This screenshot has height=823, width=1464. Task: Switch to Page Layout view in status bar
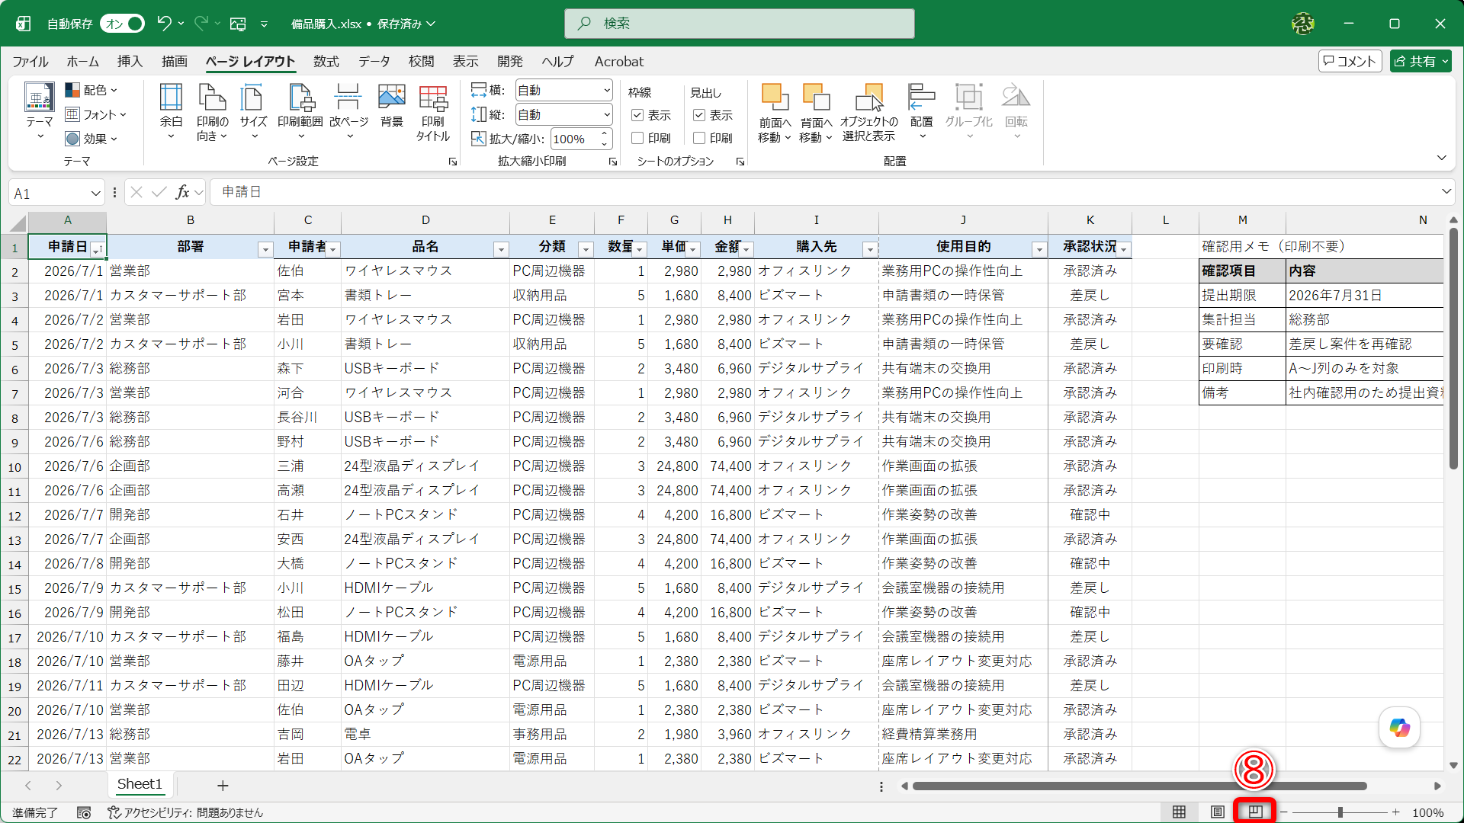1218,812
